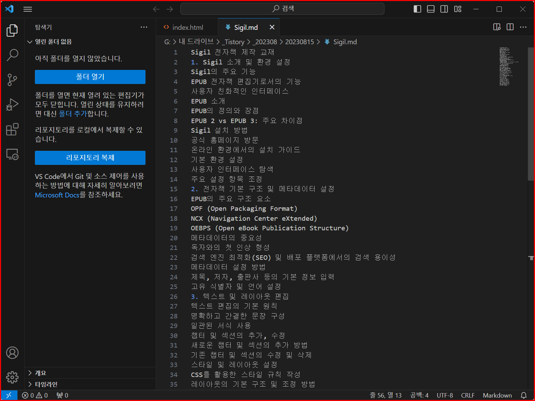Click breadcrumb '내 드라이브'
This screenshot has width=535, height=401.
[x=196, y=42]
